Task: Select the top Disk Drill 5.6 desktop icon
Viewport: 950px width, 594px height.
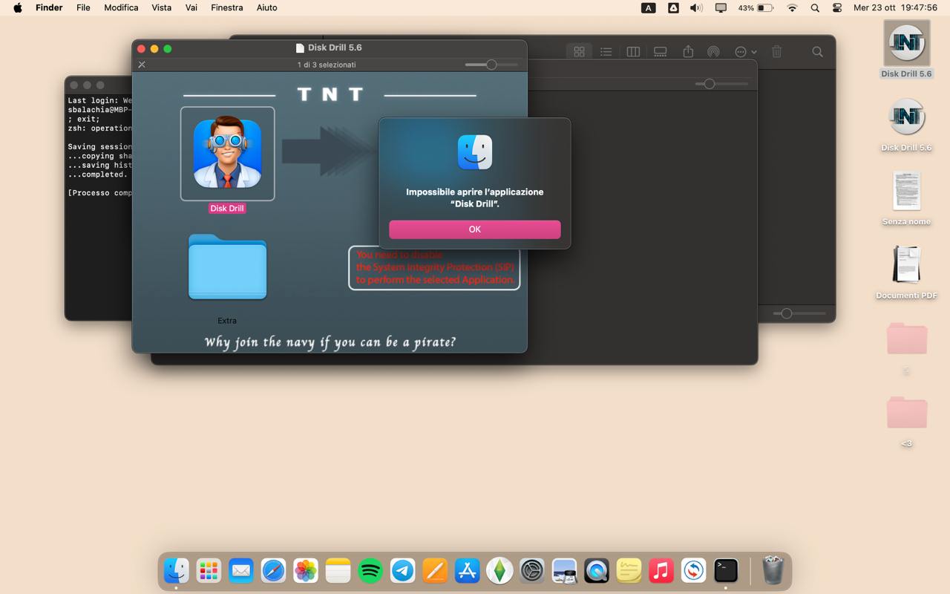Action: click(x=906, y=44)
